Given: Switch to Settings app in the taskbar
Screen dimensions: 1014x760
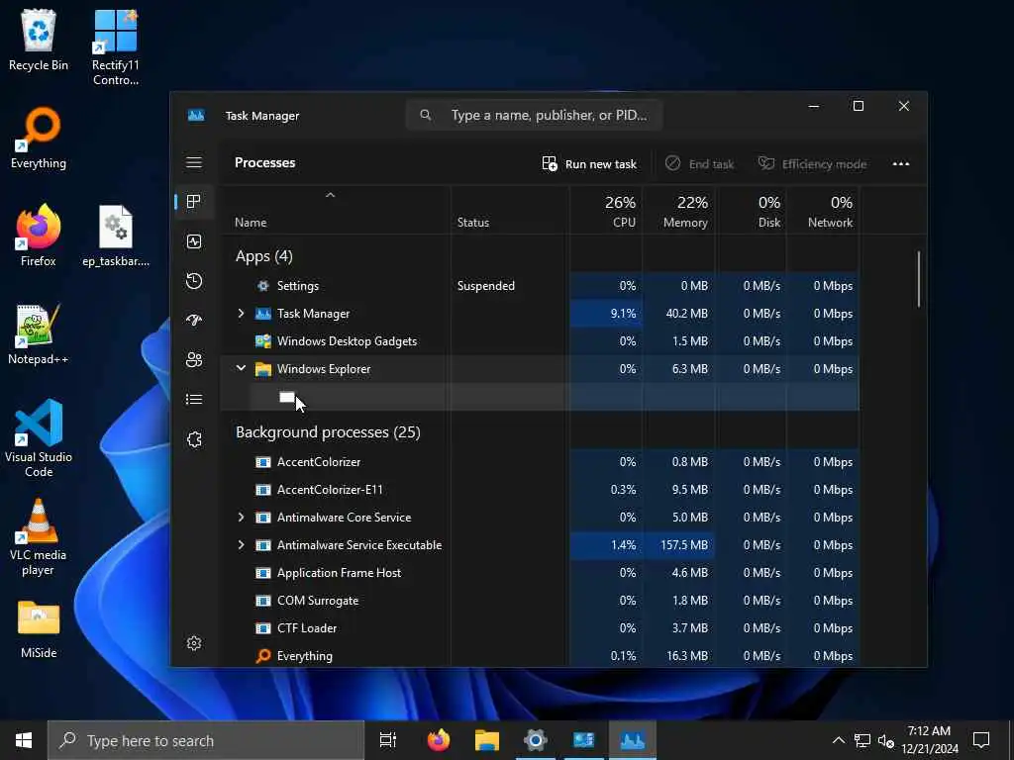Looking at the screenshot, I should click(536, 740).
